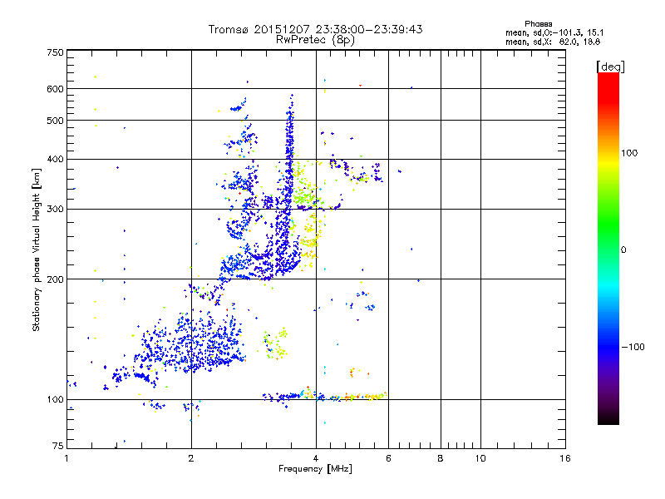Click the 'Phases' header text

[x=538, y=24]
